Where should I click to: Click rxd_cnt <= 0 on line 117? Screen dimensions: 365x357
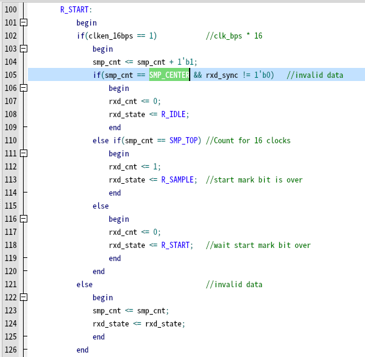(x=133, y=232)
